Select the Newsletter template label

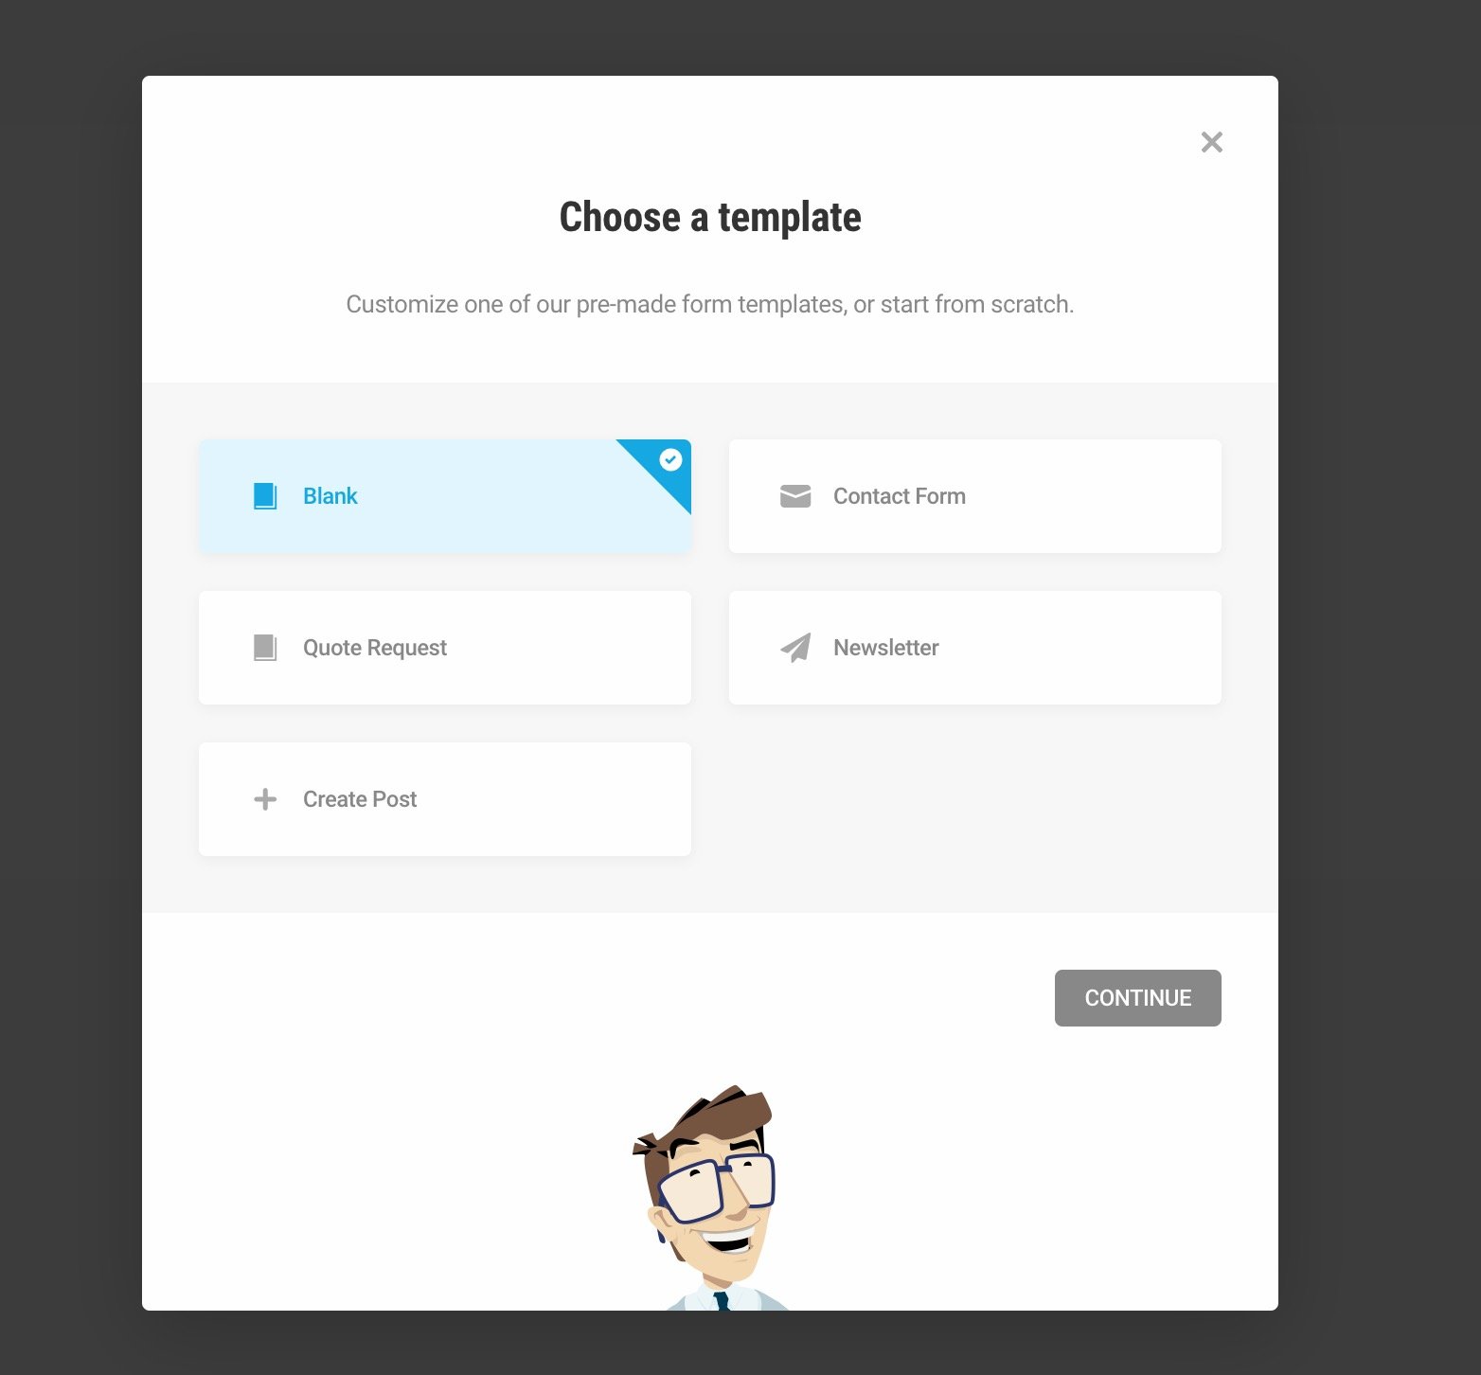pyautogui.click(x=886, y=648)
